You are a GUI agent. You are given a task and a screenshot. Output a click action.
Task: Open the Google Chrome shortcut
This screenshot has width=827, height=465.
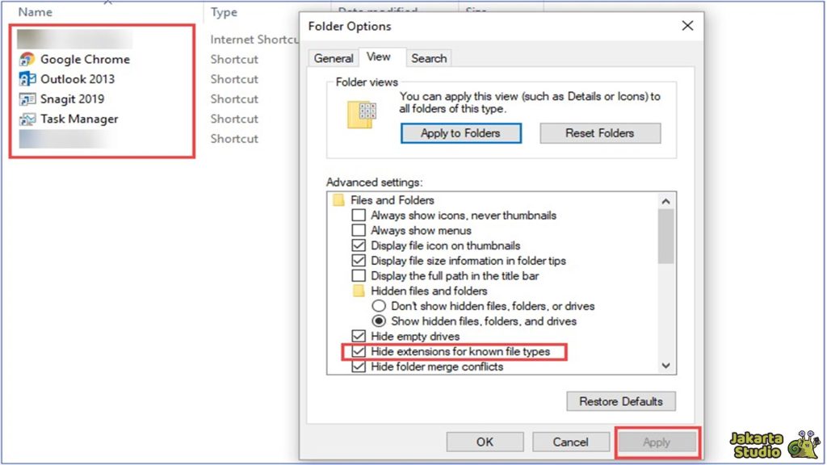tap(83, 59)
